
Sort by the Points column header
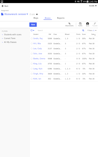(78, 34)
